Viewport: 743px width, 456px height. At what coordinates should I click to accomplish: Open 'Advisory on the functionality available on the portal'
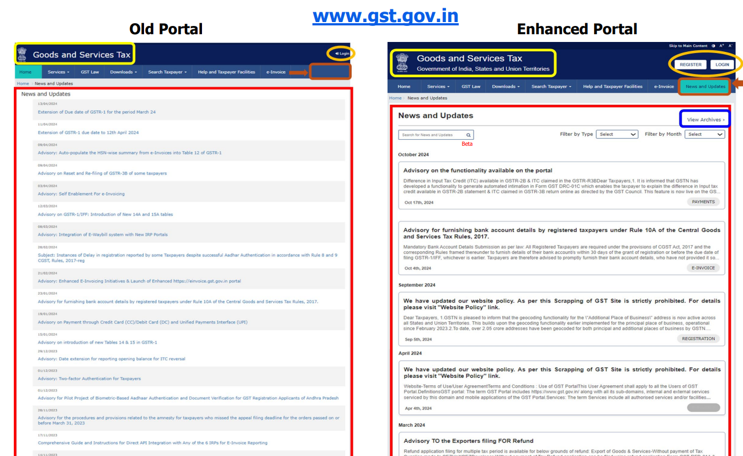477,171
